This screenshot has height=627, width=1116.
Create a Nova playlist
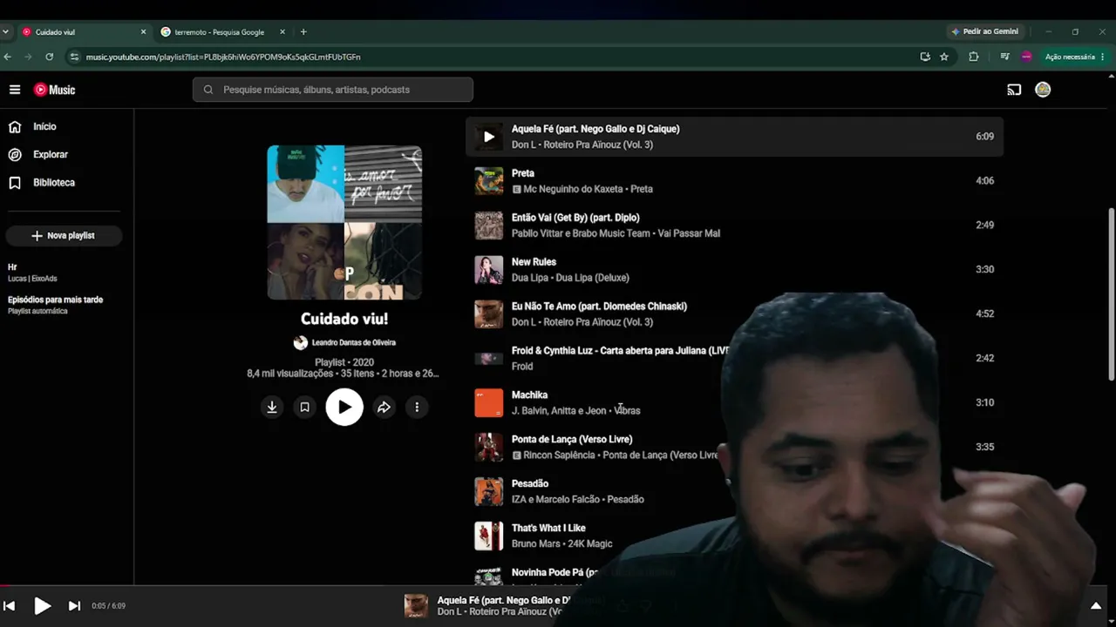[x=63, y=235]
